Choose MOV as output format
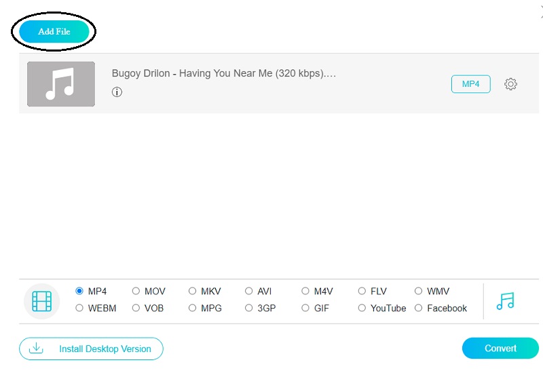 136,291
